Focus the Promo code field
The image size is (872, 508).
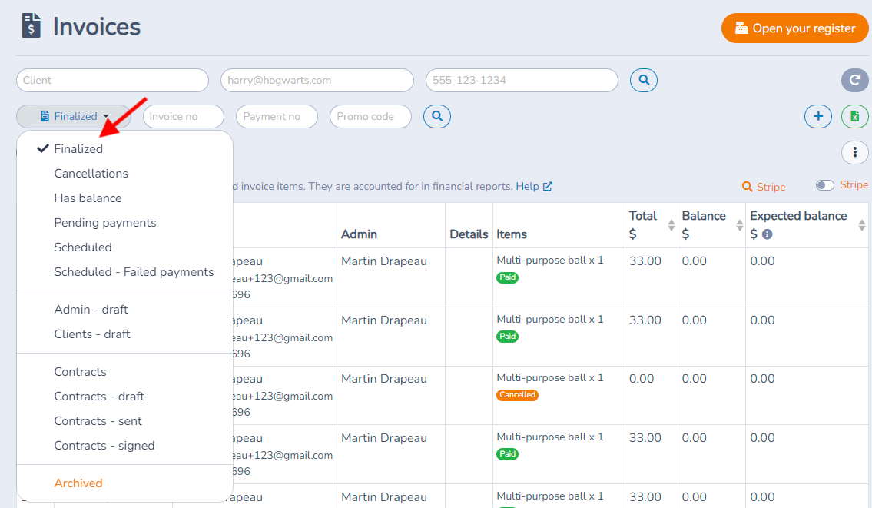[370, 116]
